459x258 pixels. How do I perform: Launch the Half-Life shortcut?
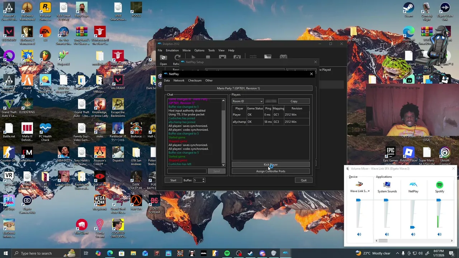click(x=136, y=202)
